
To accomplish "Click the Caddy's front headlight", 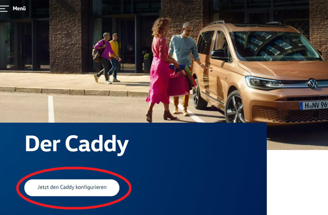I will pyautogui.click(x=263, y=83).
